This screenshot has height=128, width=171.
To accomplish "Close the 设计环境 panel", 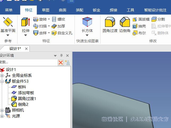I will pos(68,56).
